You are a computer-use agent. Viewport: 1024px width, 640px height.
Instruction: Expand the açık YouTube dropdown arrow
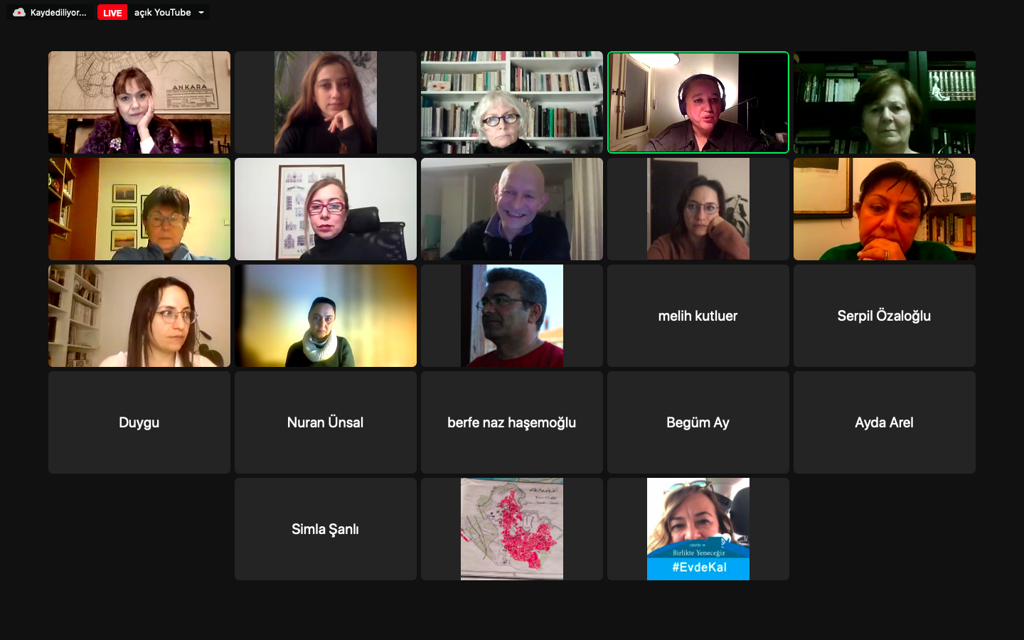coord(201,13)
